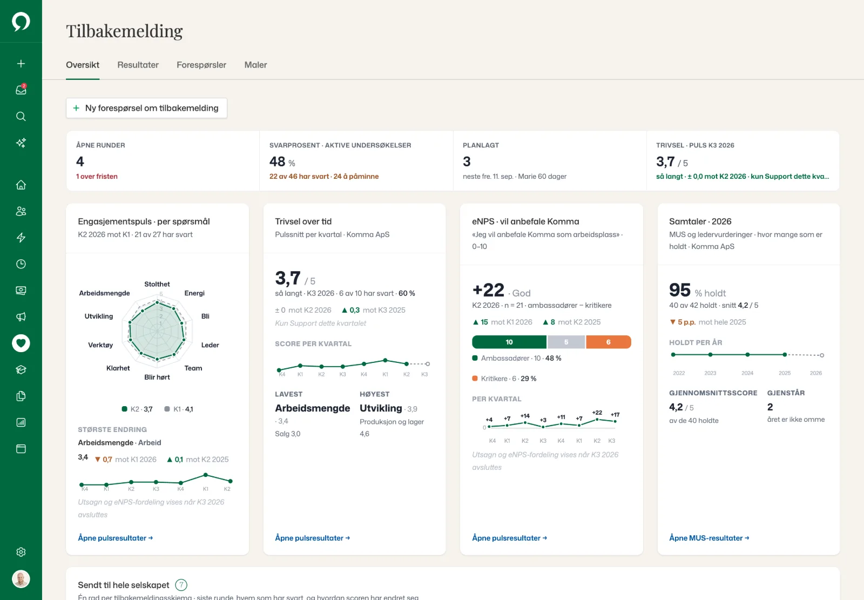This screenshot has height=600, width=864.
Task: Open the calendar window icon in sidebar
Action: pyautogui.click(x=21, y=449)
